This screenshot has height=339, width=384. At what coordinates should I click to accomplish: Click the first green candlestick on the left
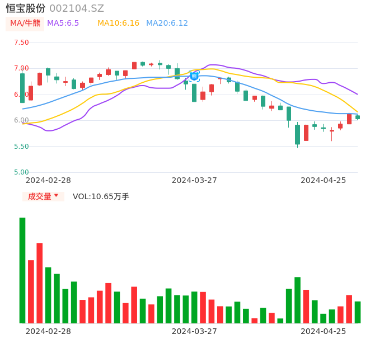(22, 88)
